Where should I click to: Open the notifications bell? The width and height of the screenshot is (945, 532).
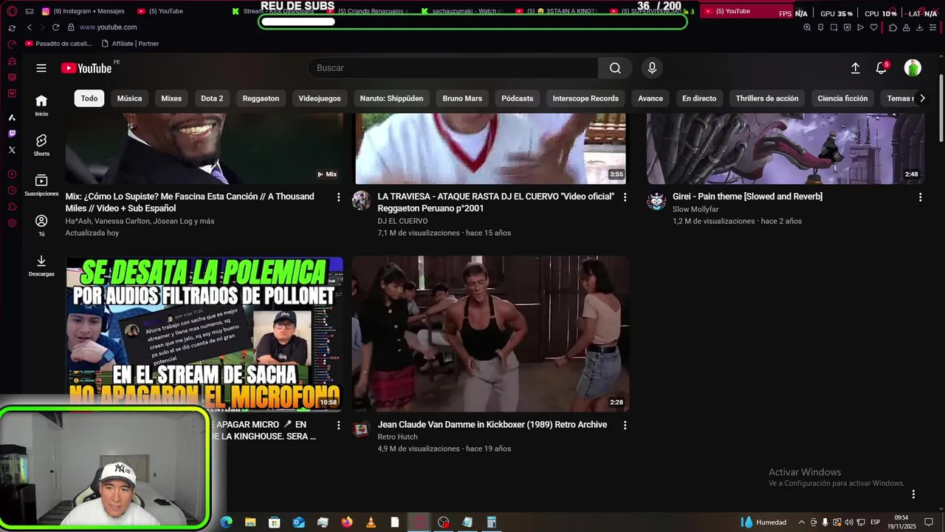point(881,68)
